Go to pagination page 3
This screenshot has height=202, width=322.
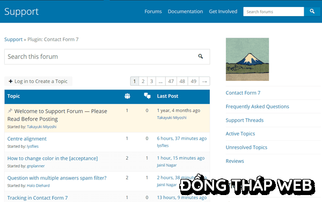pyautogui.click(x=151, y=81)
